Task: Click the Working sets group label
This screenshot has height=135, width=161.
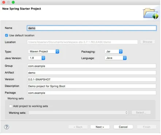Action: pyautogui.click(x=16, y=98)
